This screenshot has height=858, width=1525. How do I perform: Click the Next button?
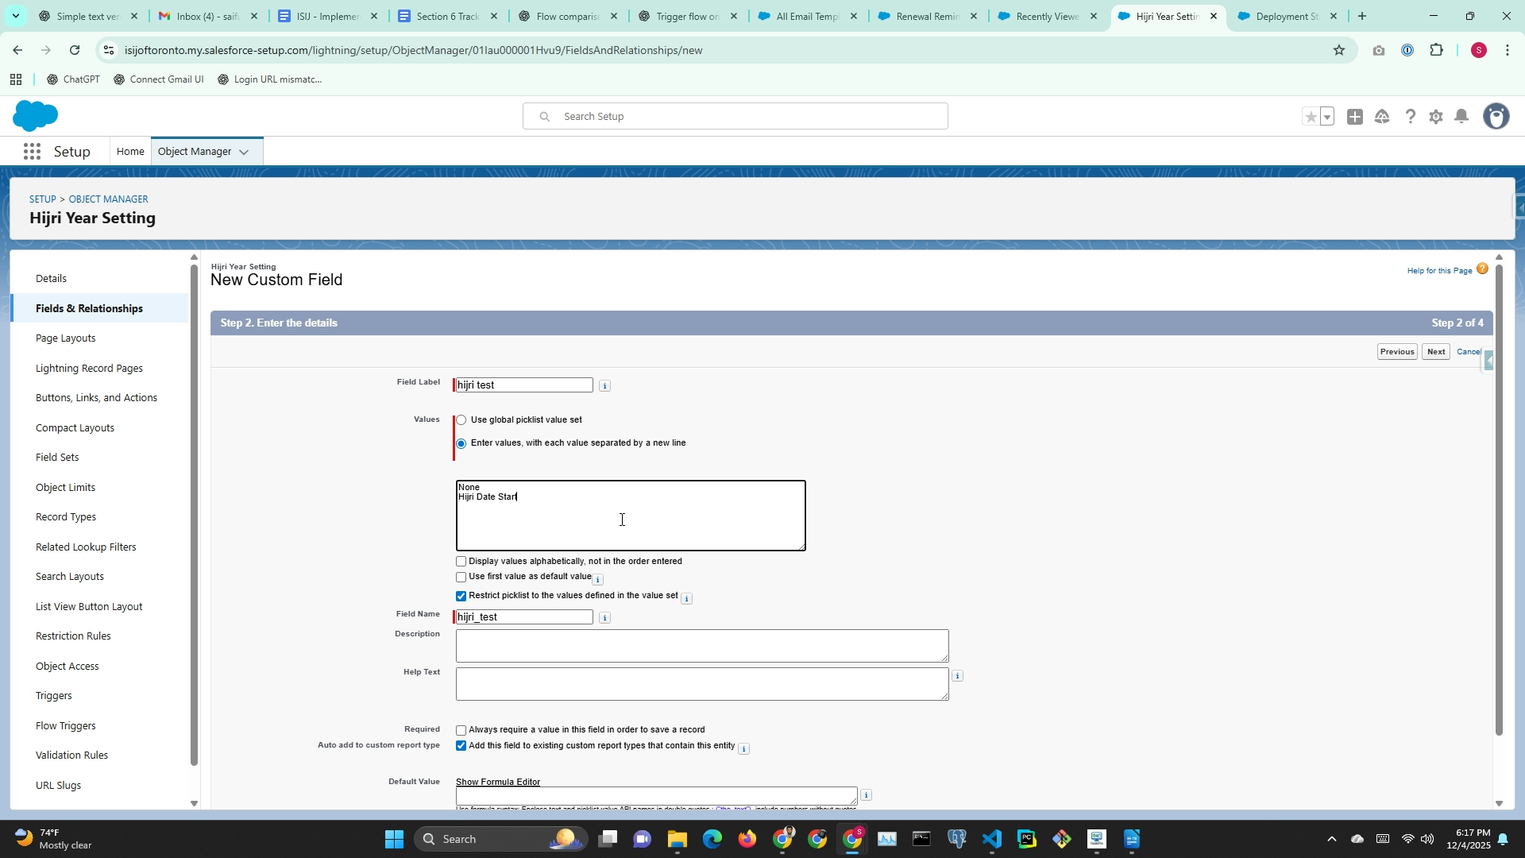coord(1435,352)
